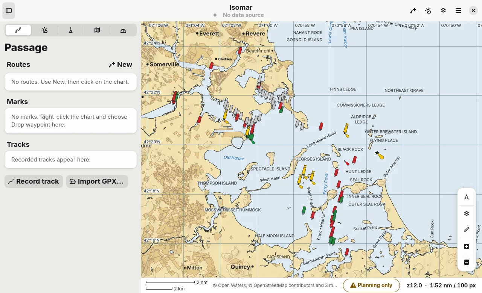Viewport: 482px width, 293px height.
Task: Click the Import GPX… button
Action: click(97, 181)
